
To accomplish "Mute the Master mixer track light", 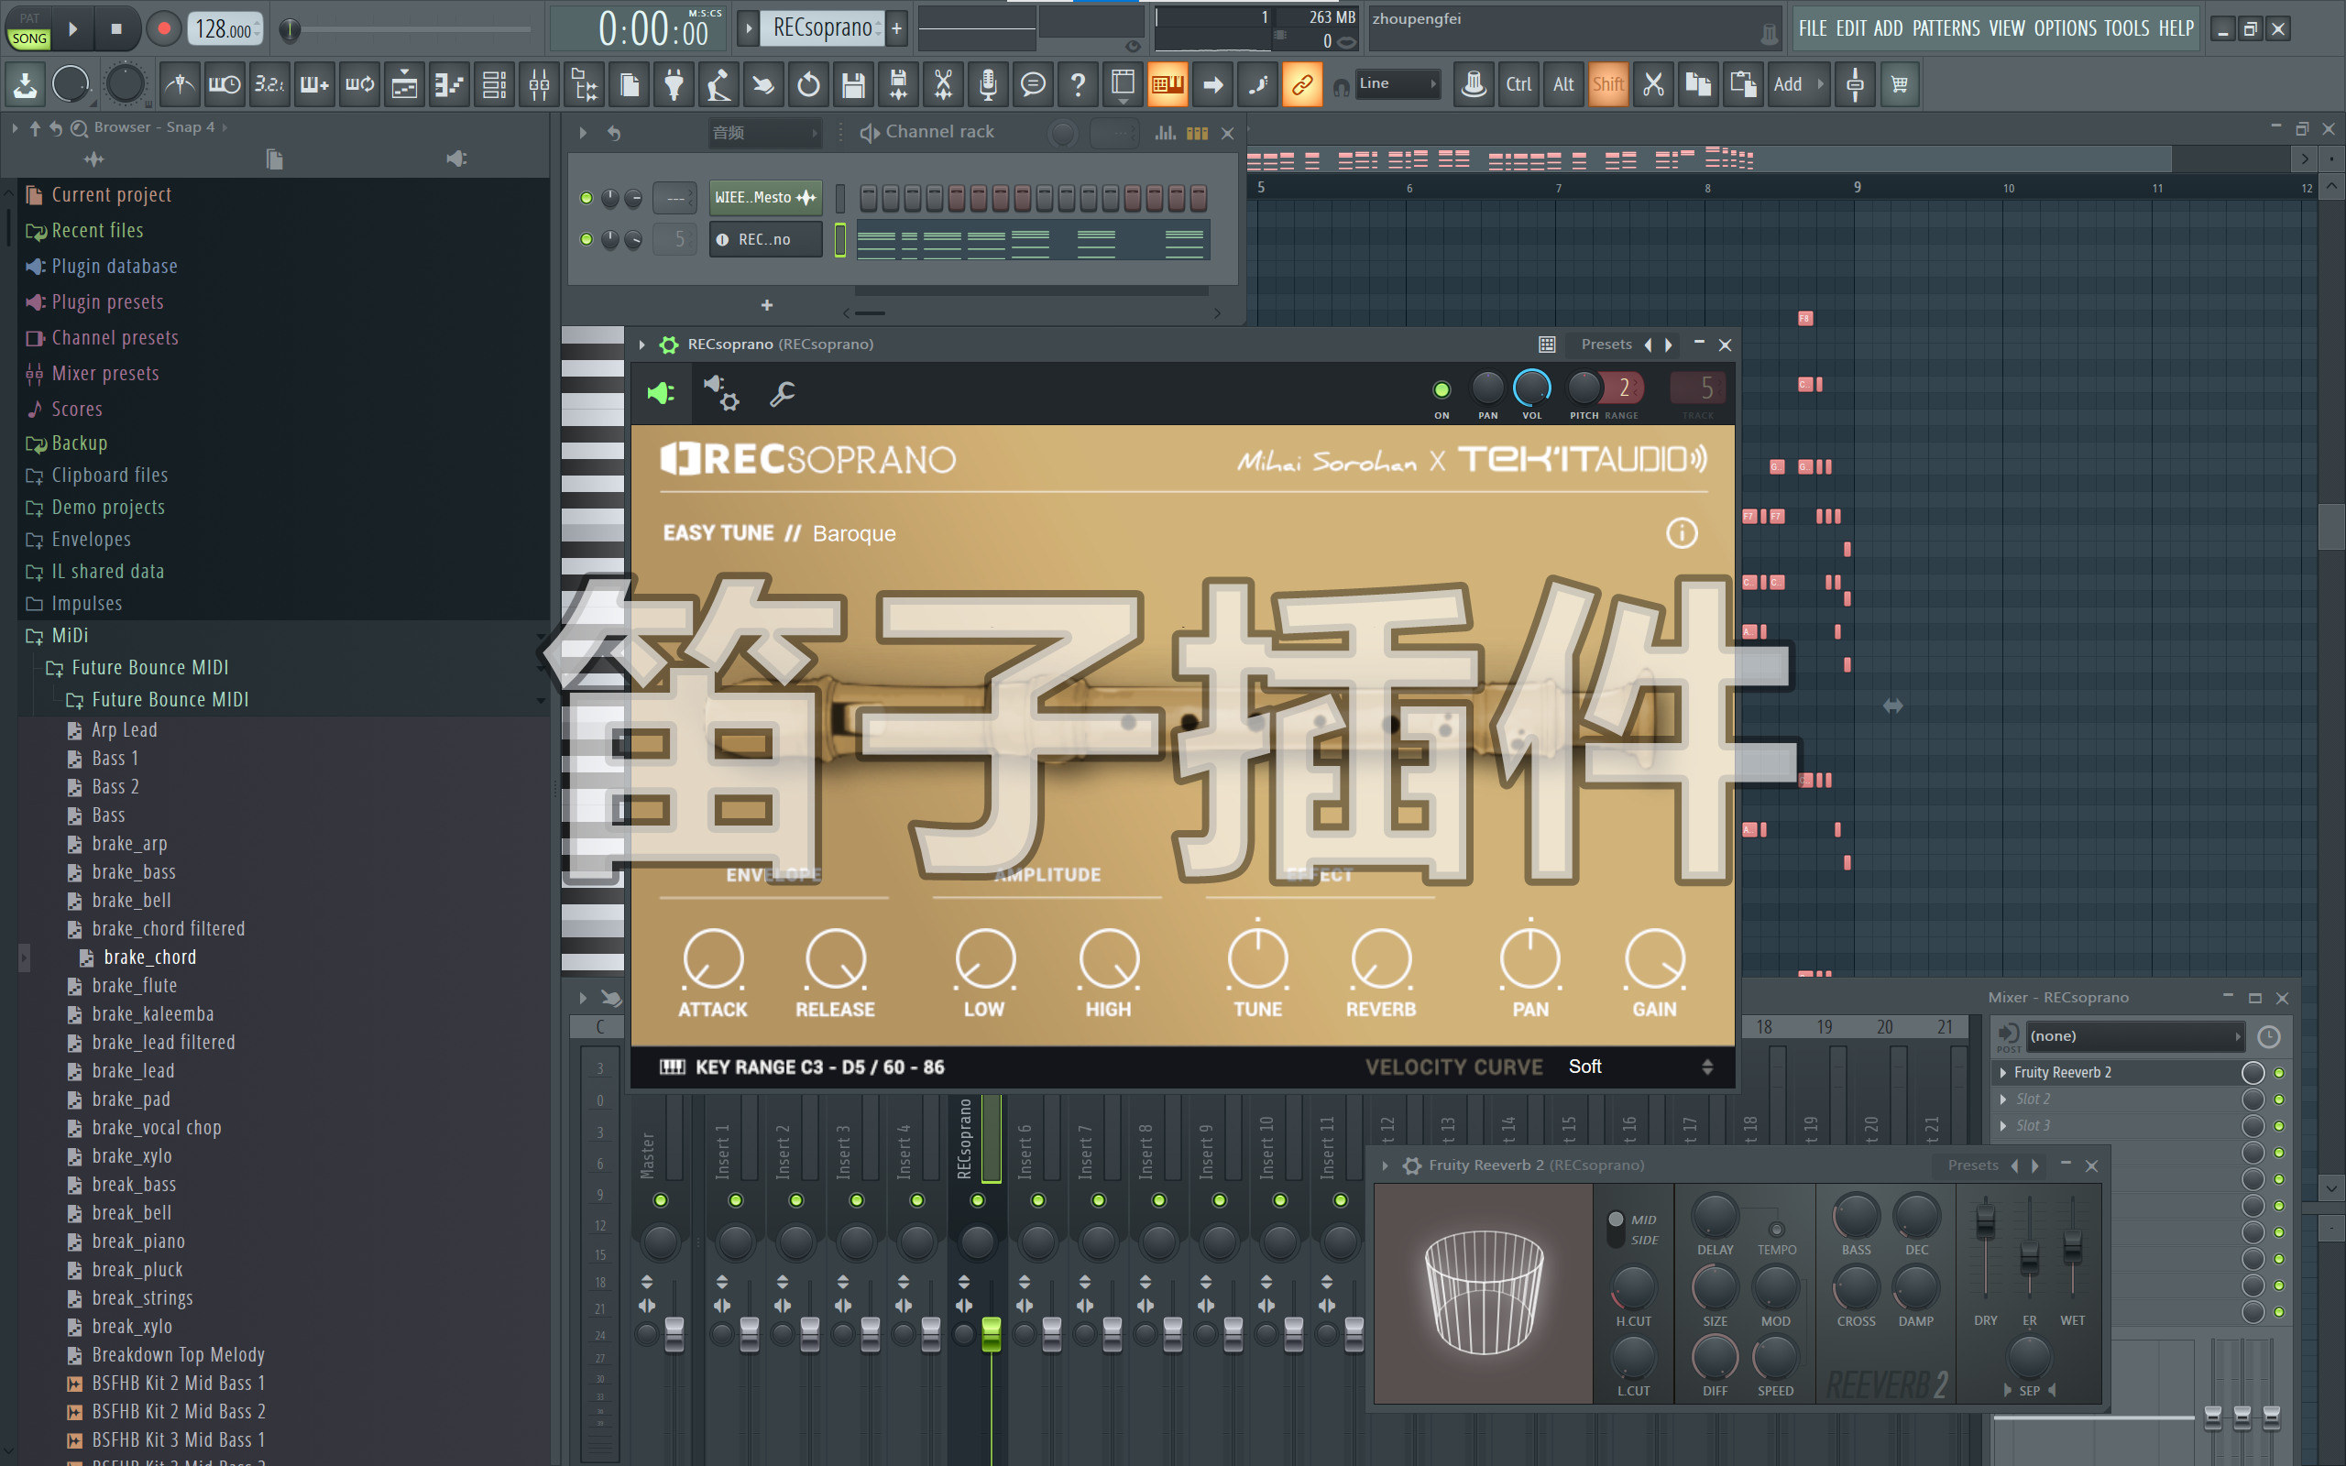I will 660,1200.
